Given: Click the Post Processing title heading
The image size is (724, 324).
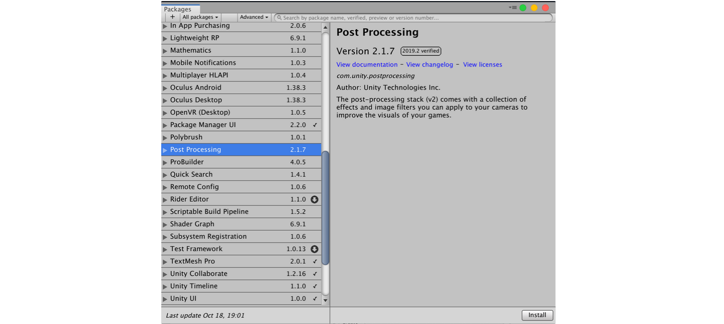Looking at the screenshot, I should point(377,32).
